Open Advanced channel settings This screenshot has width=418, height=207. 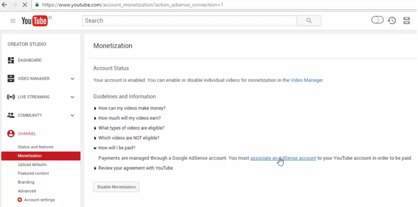tap(27, 191)
